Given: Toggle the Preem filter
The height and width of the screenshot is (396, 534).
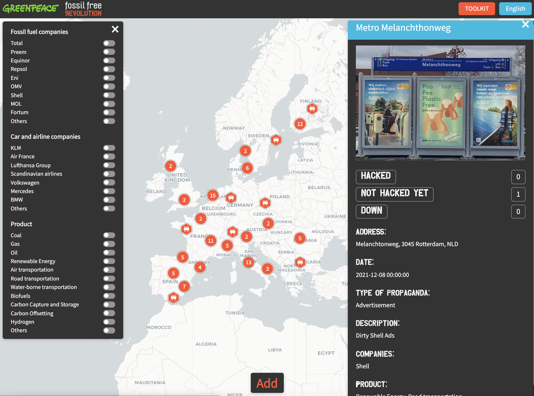Looking at the screenshot, I should 109,52.
